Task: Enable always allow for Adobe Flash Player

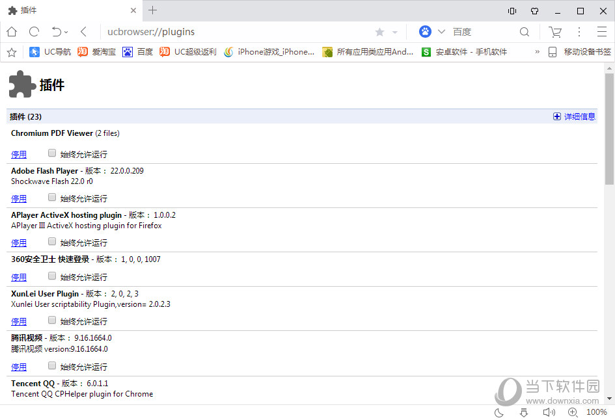Action: pyautogui.click(x=52, y=198)
